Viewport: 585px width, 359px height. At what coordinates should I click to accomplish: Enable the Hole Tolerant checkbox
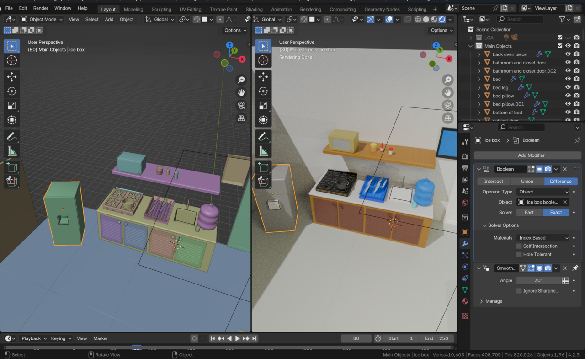(519, 254)
